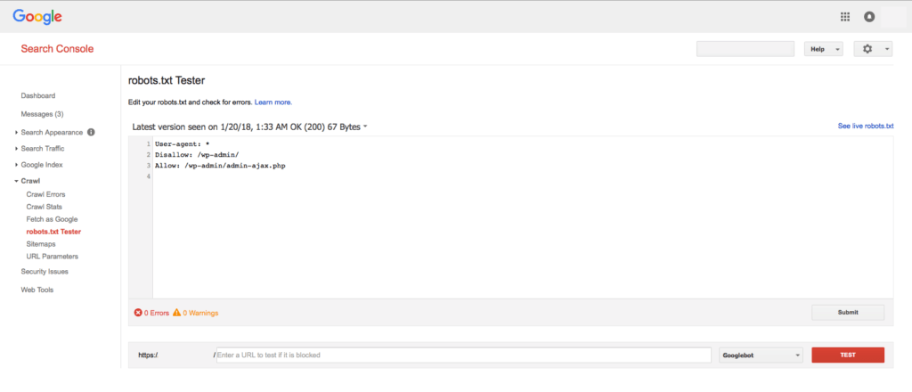Select robots.txt Tester in sidebar
Image resolution: width=912 pixels, height=392 pixels.
pyautogui.click(x=53, y=232)
